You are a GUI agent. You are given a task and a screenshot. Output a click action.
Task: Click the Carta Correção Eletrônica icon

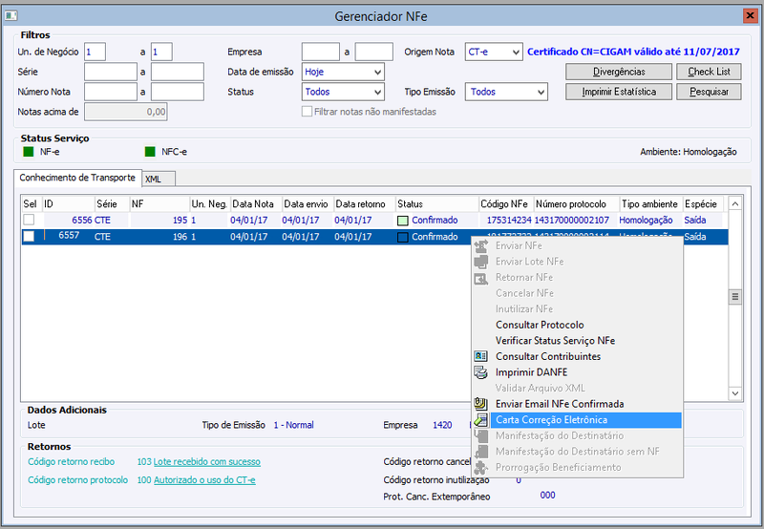[481, 419]
